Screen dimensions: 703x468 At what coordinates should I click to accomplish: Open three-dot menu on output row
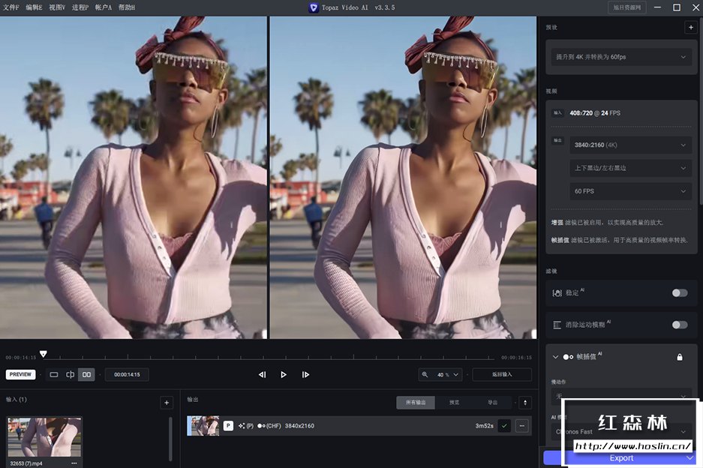pyautogui.click(x=522, y=425)
